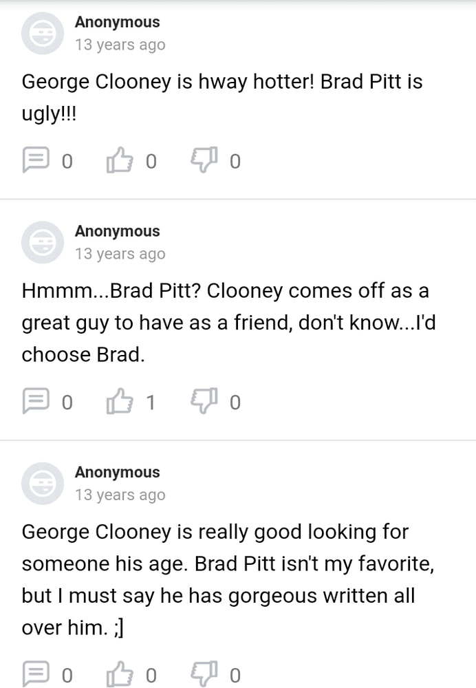Image resolution: width=476 pixels, height=688 pixels.
Task: Click the dislike icon on the last comment
Action: 205,674
